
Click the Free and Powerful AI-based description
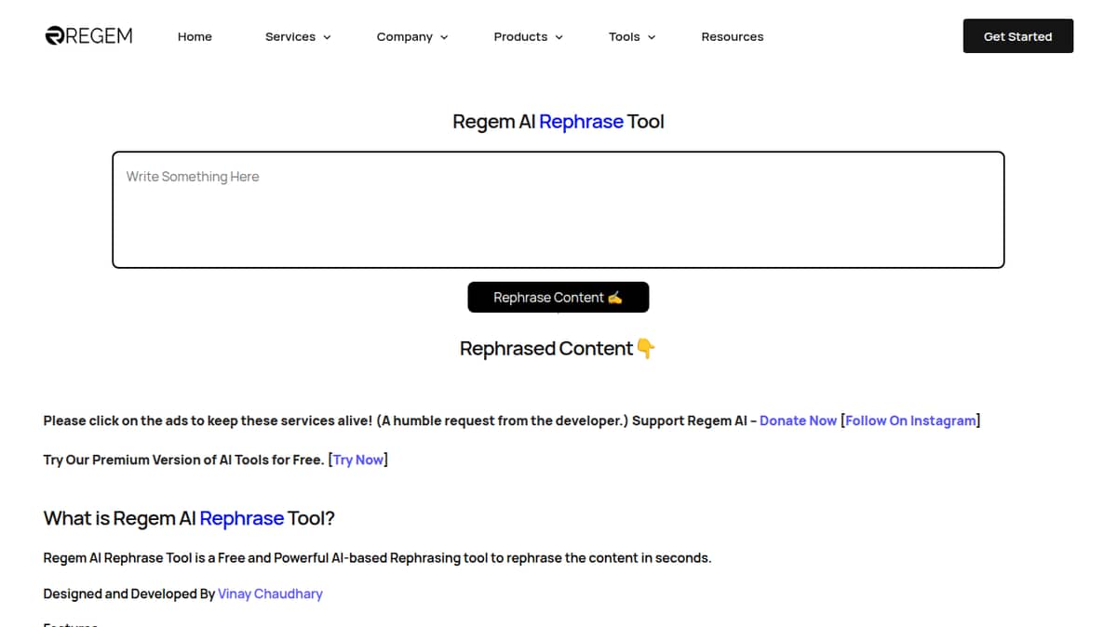[377, 558]
